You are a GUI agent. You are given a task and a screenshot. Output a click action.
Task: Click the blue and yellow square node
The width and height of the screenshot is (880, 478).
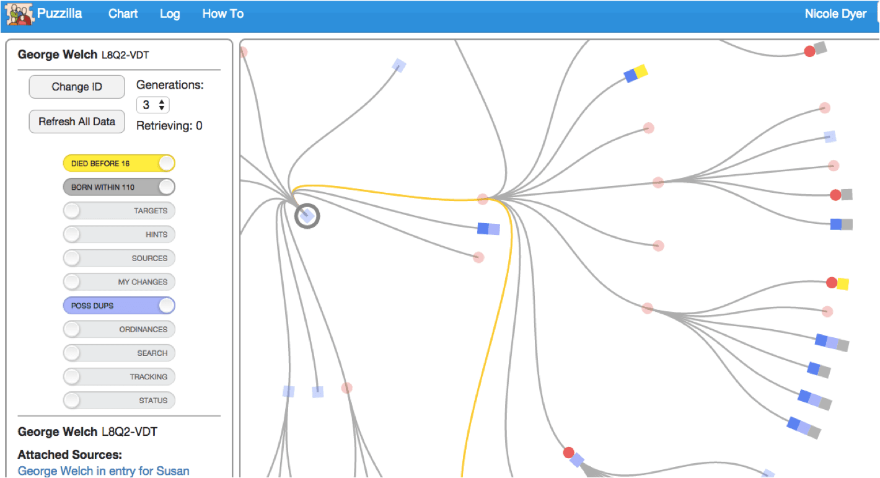pos(635,74)
